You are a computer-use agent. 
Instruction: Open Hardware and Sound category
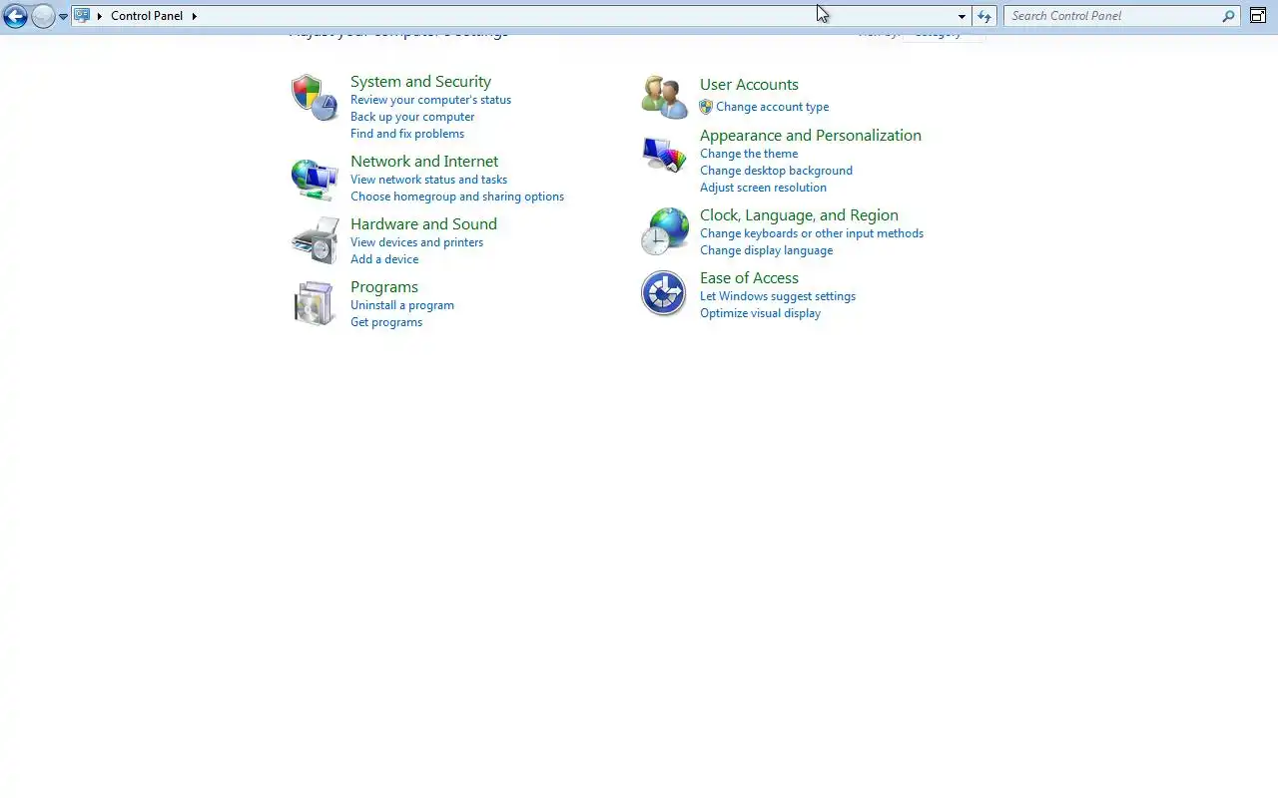(423, 224)
